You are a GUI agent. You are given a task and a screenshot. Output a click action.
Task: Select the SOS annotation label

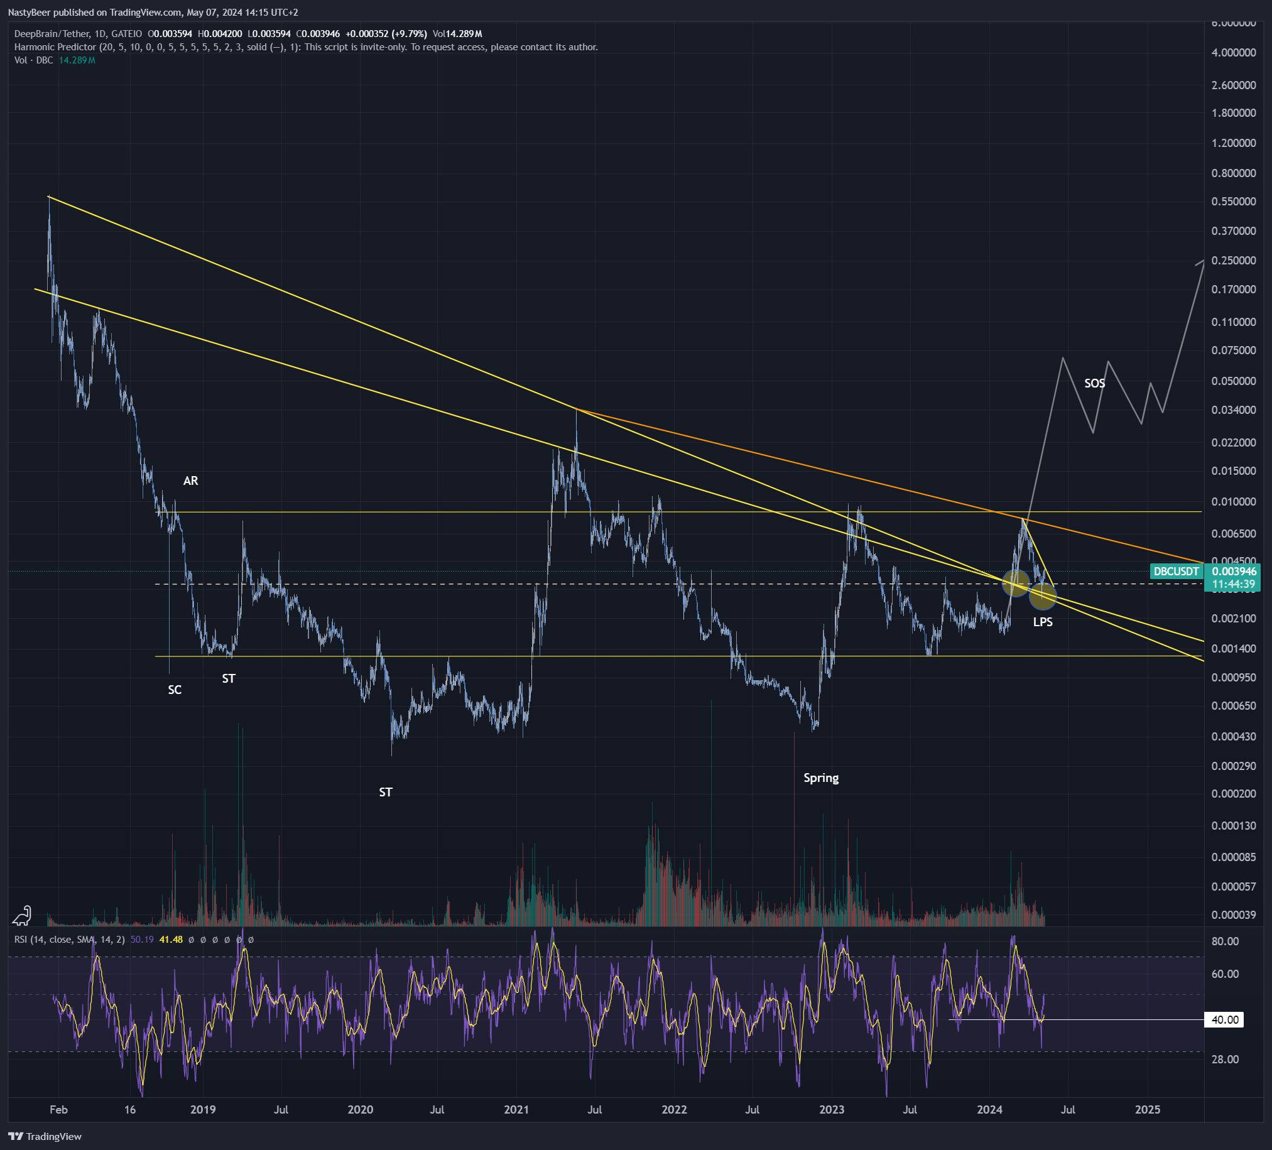[1095, 383]
